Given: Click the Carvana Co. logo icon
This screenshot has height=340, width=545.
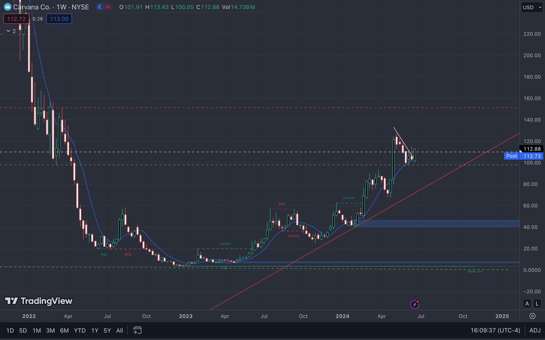Looking at the screenshot, I should [x=8, y=7].
